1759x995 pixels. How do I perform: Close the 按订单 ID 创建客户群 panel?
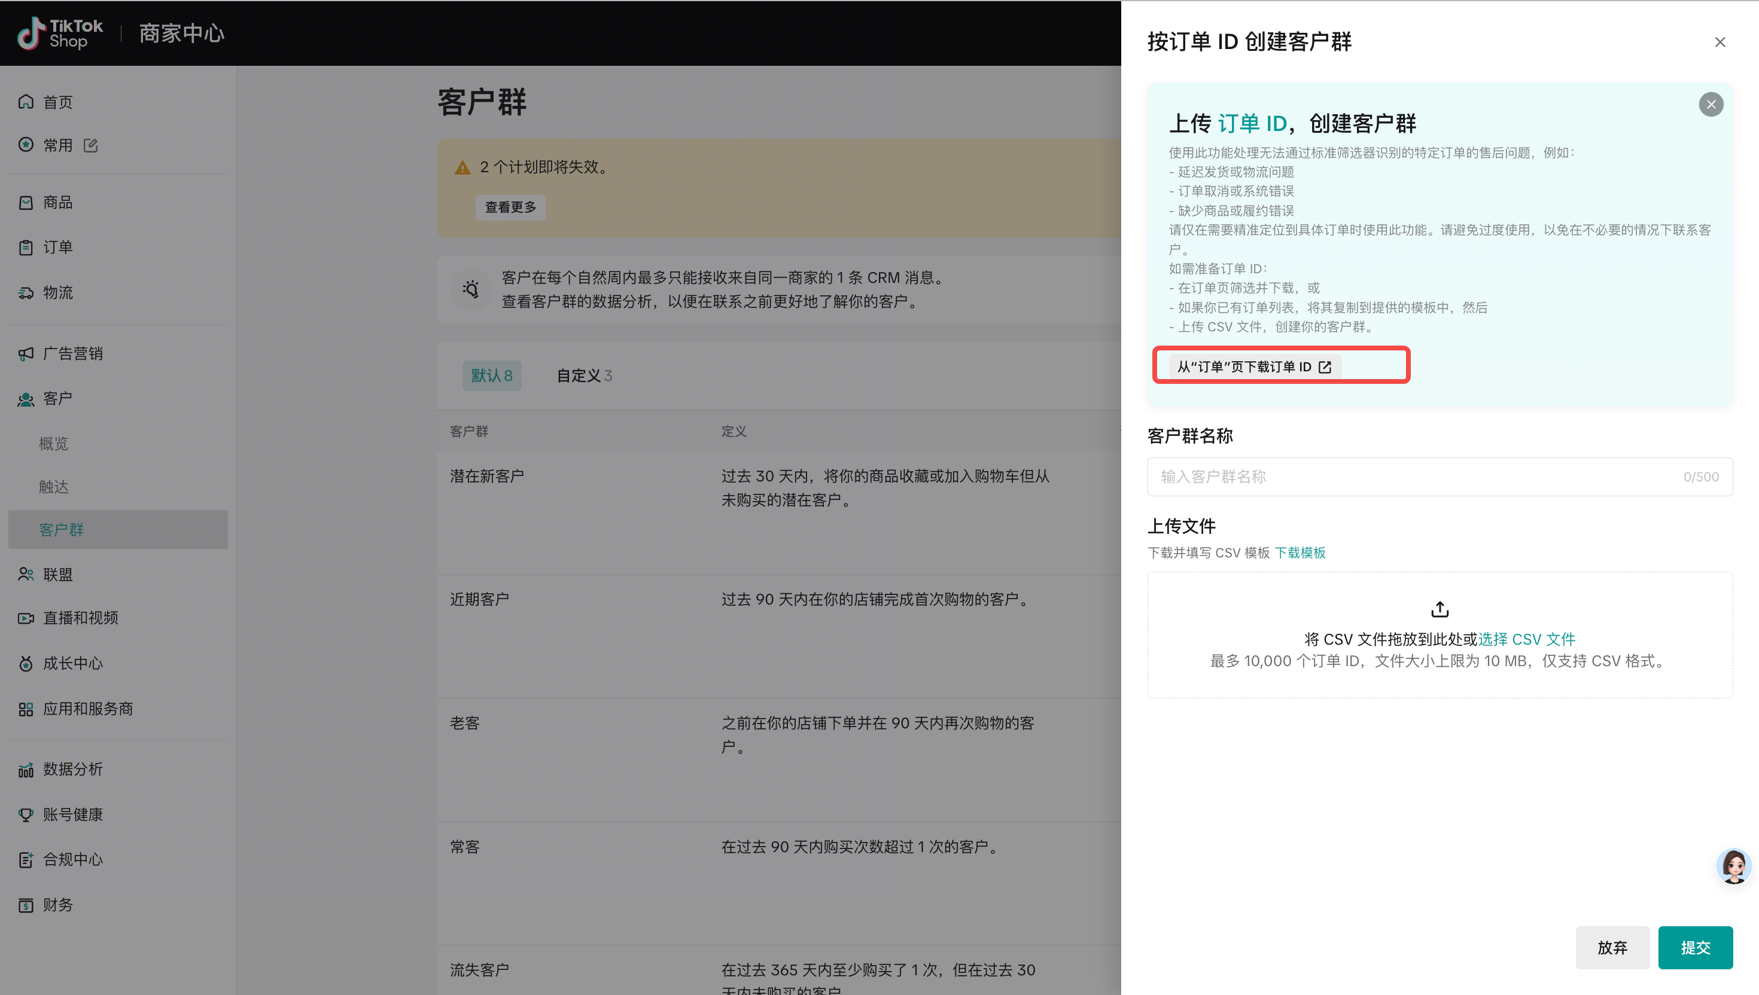(1720, 42)
